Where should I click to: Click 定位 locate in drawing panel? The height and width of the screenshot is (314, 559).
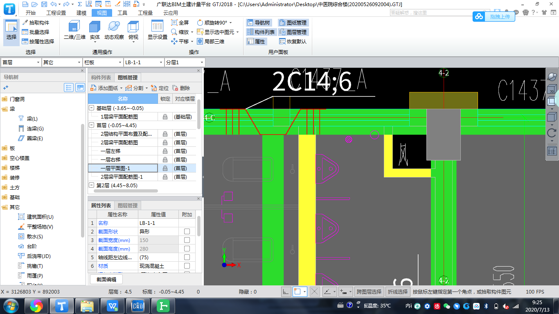click(x=160, y=88)
